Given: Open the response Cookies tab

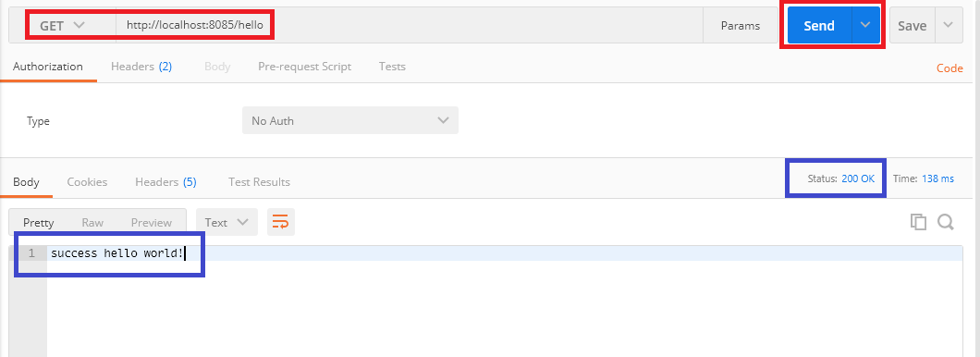Looking at the screenshot, I should 87,182.
